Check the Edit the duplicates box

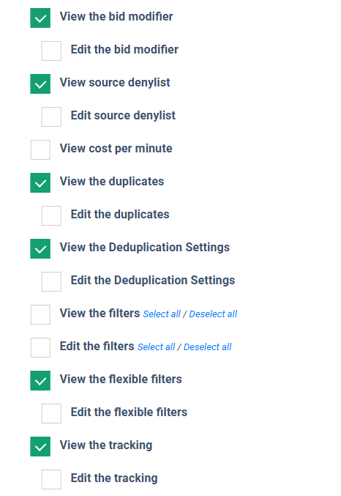pyautogui.click(x=51, y=215)
